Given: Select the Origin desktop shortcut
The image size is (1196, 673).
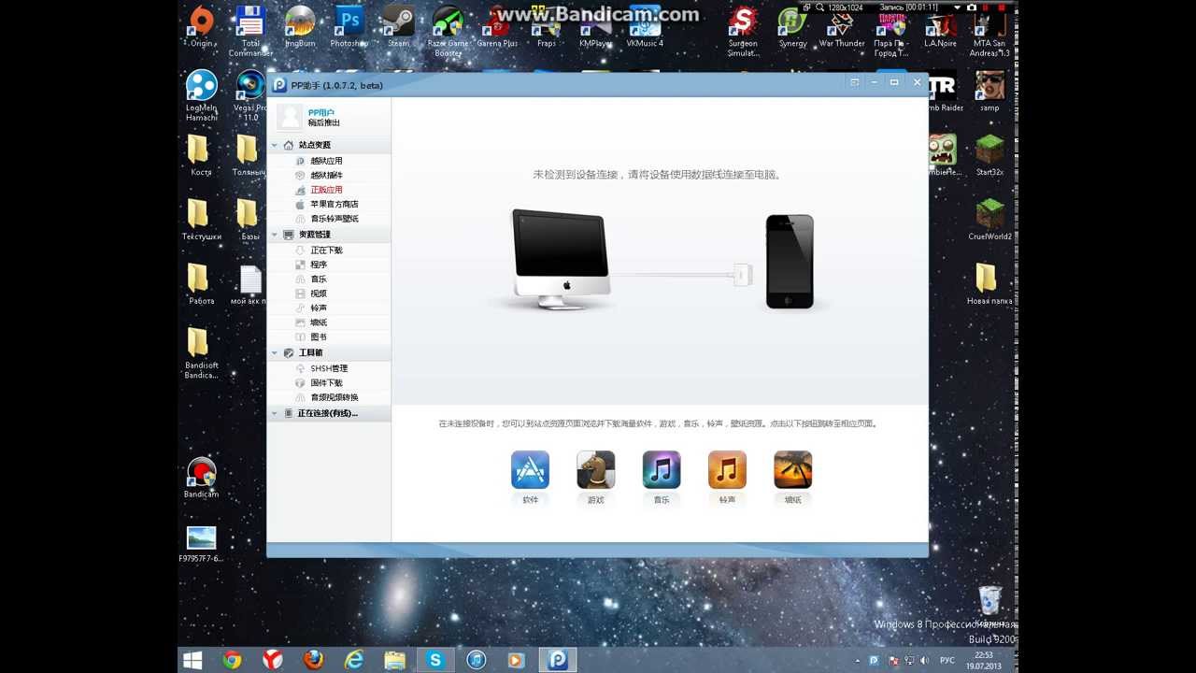Looking at the screenshot, I should pyautogui.click(x=202, y=26).
